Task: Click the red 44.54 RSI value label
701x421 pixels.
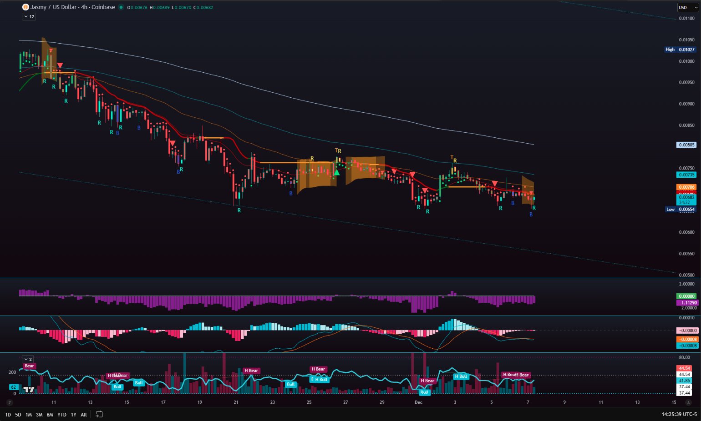Action: pyautogui.click(x=685, y=368)
